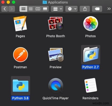The height and width of the screenshot is (106, 112).
Task: Click the Preview label text
Action: point(55,67)
